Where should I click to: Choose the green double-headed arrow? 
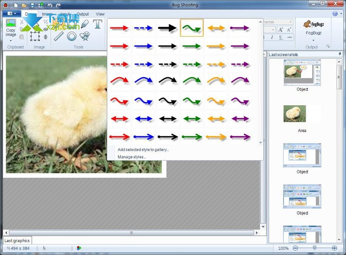pos(192,119)
